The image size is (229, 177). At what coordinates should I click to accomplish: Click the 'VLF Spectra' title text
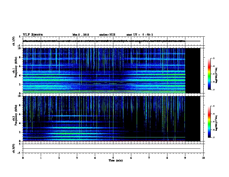[x=33, y=35]
